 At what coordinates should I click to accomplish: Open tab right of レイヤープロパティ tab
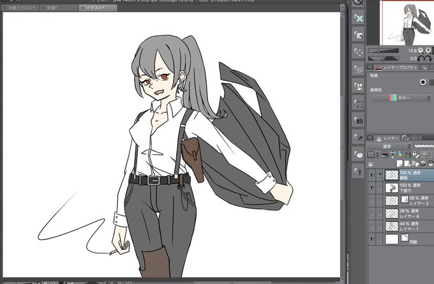click(424, 67)
